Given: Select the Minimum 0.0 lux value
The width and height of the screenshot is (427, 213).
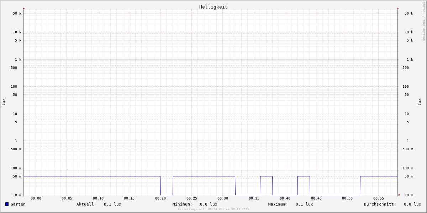Looking at the screenshot, I should click(x=209, y=204).
